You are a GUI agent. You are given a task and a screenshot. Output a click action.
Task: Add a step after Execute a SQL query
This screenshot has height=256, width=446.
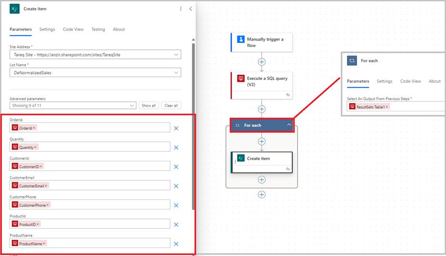[x=262, y=109]
